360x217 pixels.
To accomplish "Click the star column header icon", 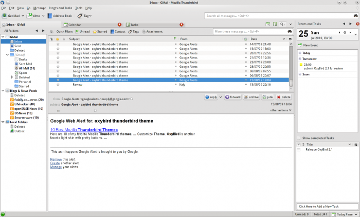I will click(58, 39).
